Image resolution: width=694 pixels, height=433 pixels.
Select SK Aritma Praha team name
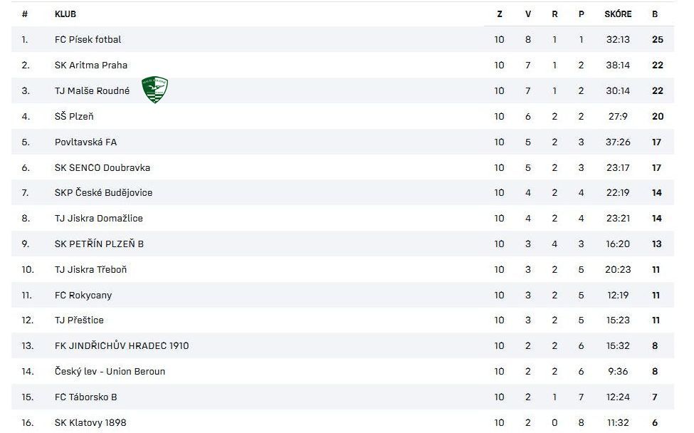(x=91, y=65)
